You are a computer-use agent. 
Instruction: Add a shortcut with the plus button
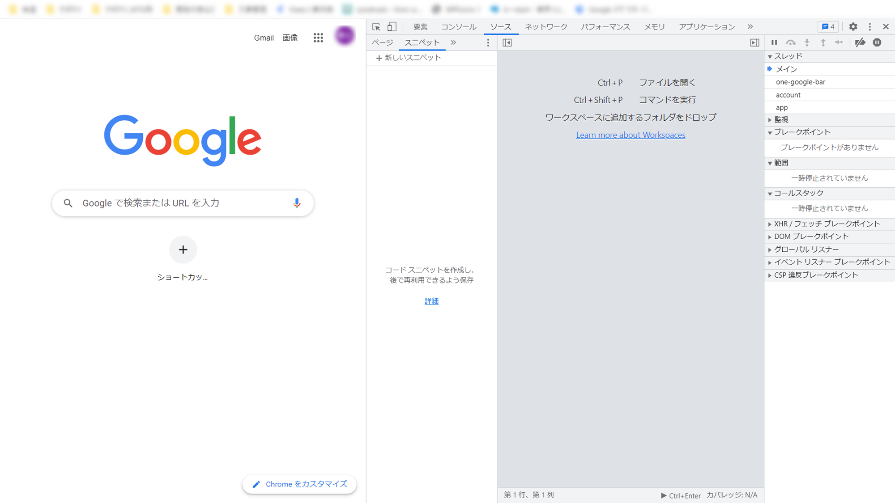[x=183, y=249]
